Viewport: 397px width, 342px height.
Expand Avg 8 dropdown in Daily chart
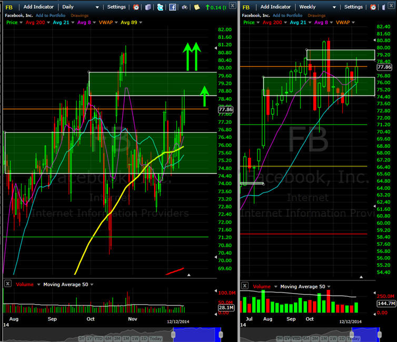pyautogui.click(x=94, y=23)
